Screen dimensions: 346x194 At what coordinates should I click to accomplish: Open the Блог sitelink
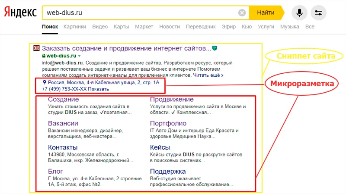coord(55,171)
